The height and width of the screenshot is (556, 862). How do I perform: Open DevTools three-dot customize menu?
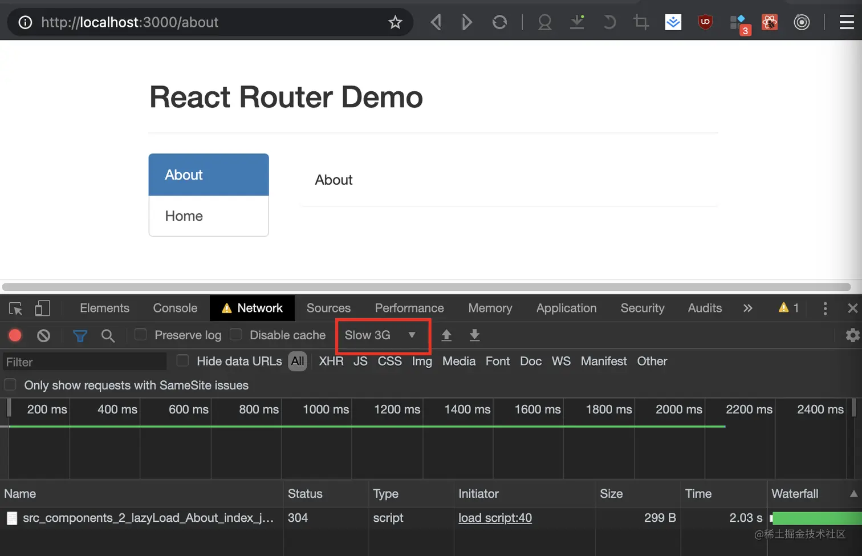coord(825,309)
